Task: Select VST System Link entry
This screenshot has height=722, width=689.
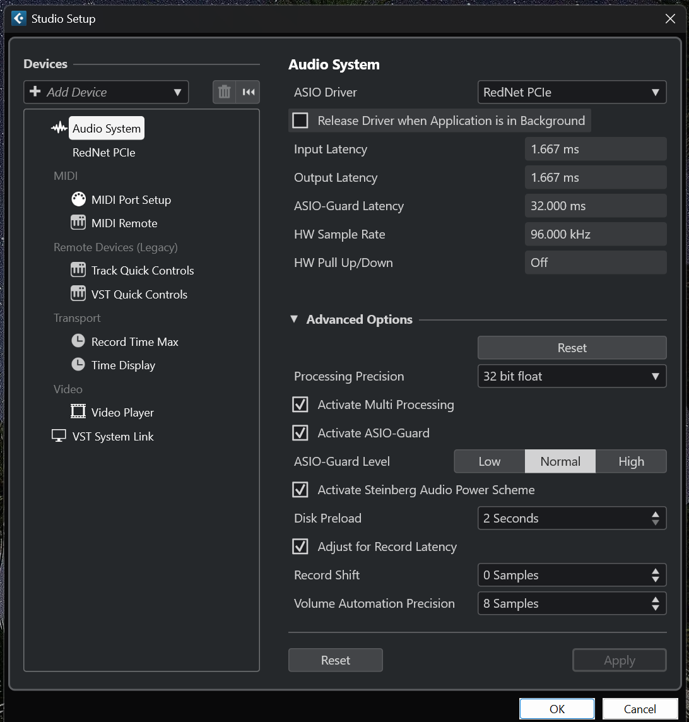Action: coord(113,437)
